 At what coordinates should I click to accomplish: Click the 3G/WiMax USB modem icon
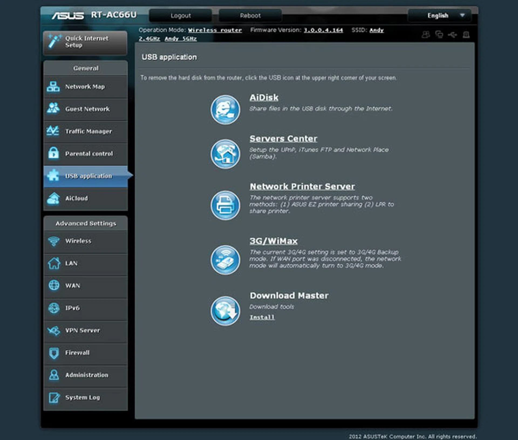[225, 260]
